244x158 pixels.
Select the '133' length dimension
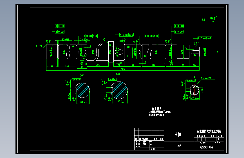98,65
